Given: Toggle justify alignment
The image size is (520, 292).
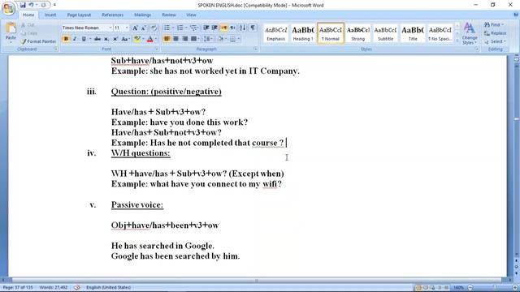Looking at the screenshot, I should [x=193, y=39].
